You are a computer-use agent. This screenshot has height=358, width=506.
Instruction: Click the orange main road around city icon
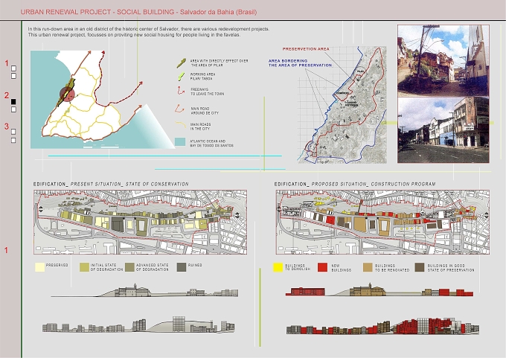179,109
